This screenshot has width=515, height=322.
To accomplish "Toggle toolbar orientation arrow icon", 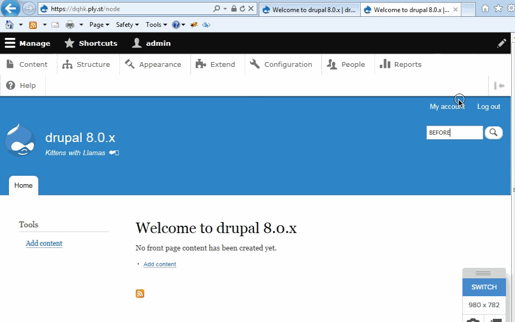I will (x=499, y=86).
